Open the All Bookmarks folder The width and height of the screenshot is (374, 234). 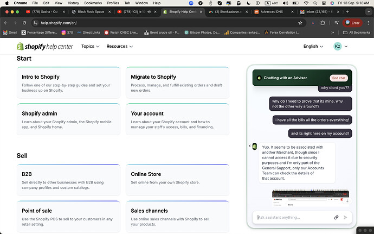tap(356, 33)
